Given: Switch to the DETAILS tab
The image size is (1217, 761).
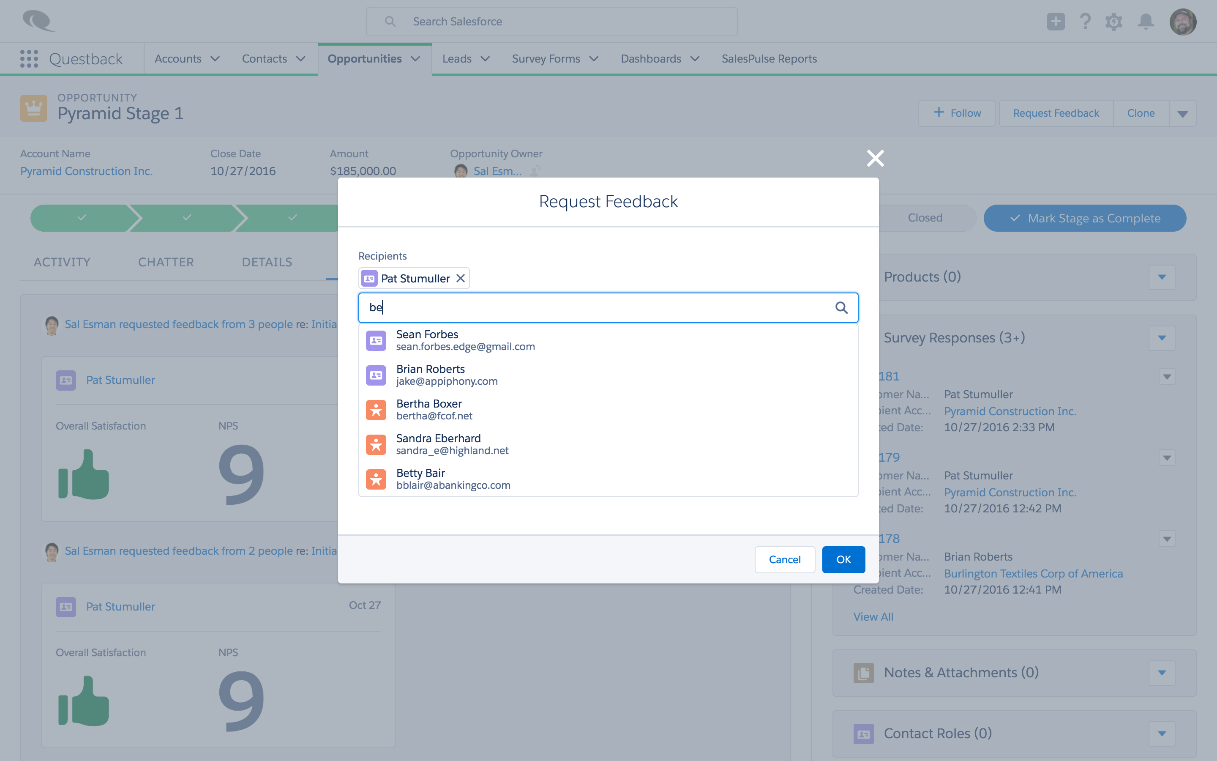Looking at the screenshot, I should point(267,262).
